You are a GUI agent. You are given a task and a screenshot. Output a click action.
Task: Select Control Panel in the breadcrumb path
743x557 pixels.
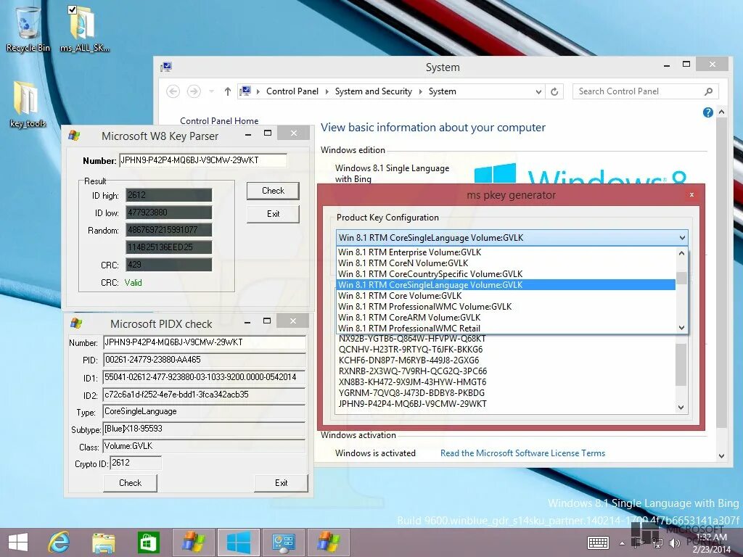point(292,91)
